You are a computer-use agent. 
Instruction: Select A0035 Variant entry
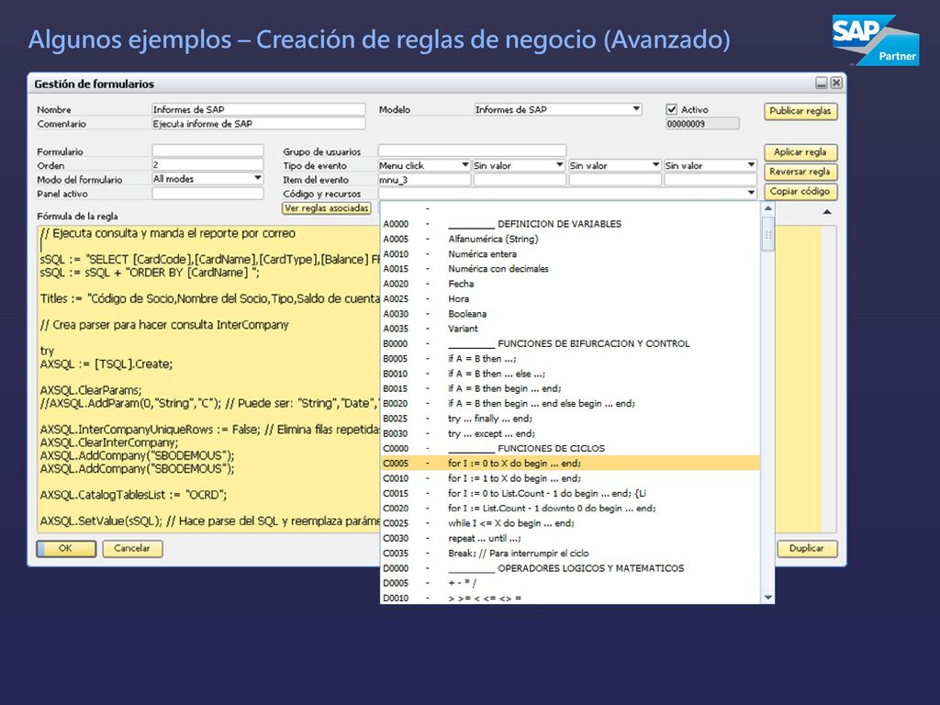pos(570,329)
